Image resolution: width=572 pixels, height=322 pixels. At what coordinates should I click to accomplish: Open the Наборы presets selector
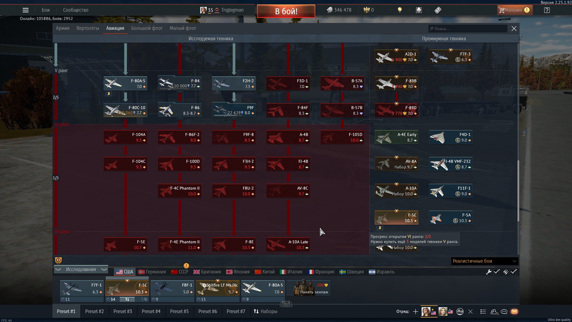(x=265, y=312)
